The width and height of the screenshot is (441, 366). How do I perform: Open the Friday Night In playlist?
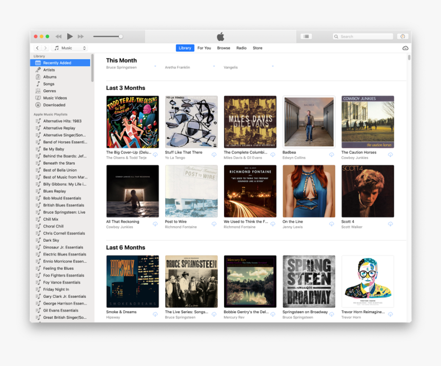60,290
